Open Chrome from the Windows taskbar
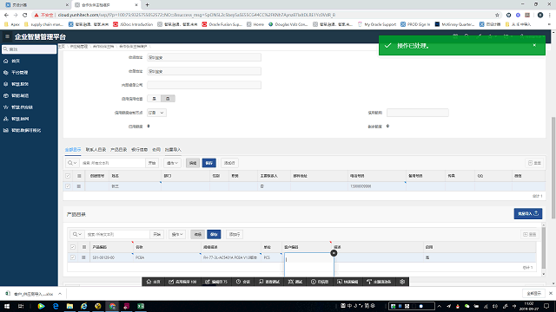Image resolution: width=556 pixels, height=312 pixels. tap(112, 306)
